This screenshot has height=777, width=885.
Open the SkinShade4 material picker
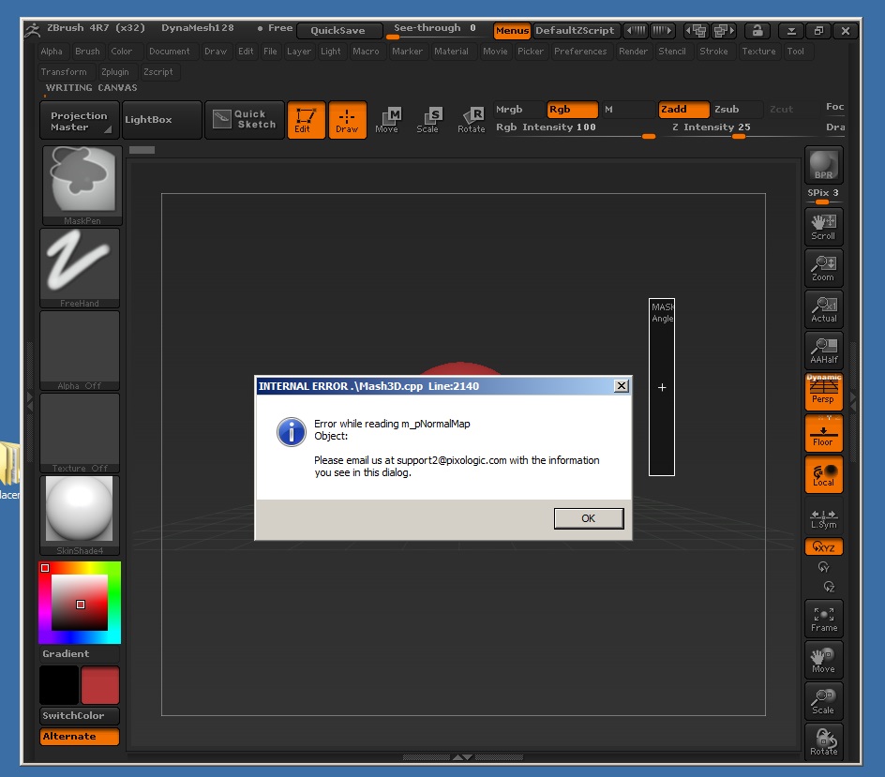pos(80,515)
